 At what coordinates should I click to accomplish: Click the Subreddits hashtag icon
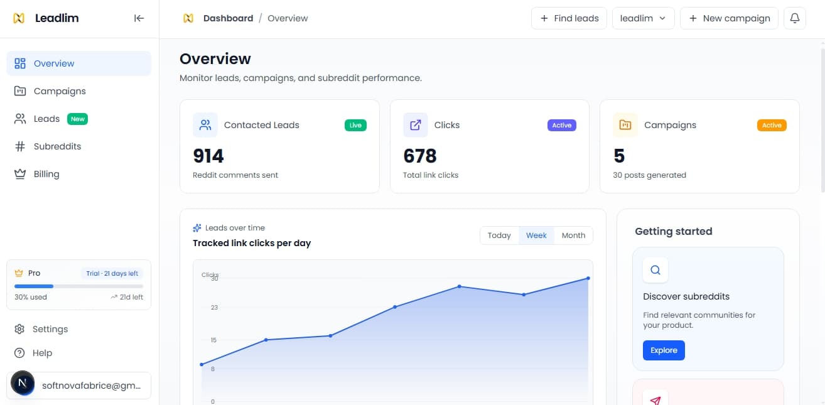pyautogui.click(x=18, y=146)
